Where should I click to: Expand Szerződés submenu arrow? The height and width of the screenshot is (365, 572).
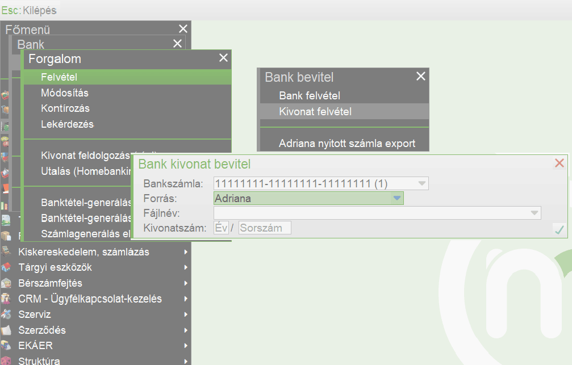(186, 330)
